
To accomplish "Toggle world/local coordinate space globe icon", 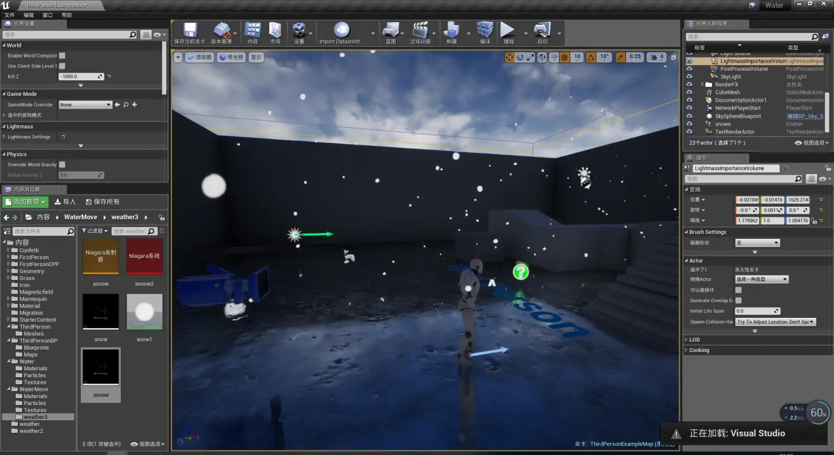I will click(542, 57).
